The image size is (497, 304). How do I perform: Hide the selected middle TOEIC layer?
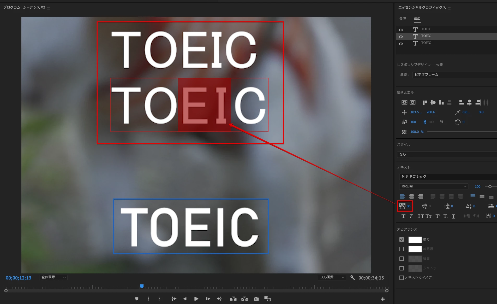click(x=401, y=37)
